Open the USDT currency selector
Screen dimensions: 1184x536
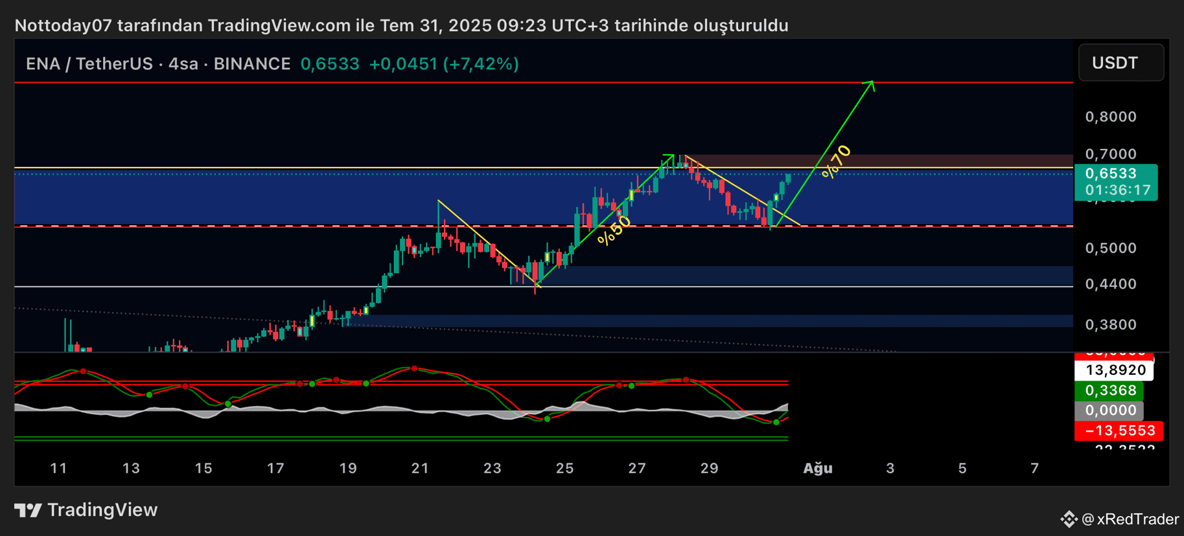click(1121, 63)
